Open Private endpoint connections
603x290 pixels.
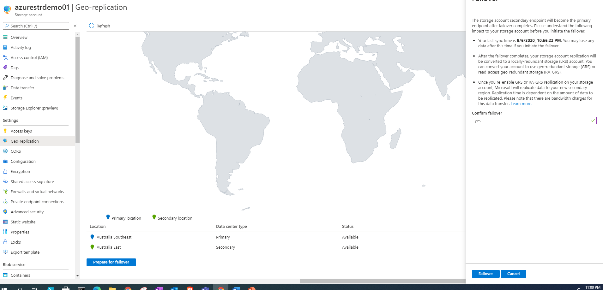(37, 202)
